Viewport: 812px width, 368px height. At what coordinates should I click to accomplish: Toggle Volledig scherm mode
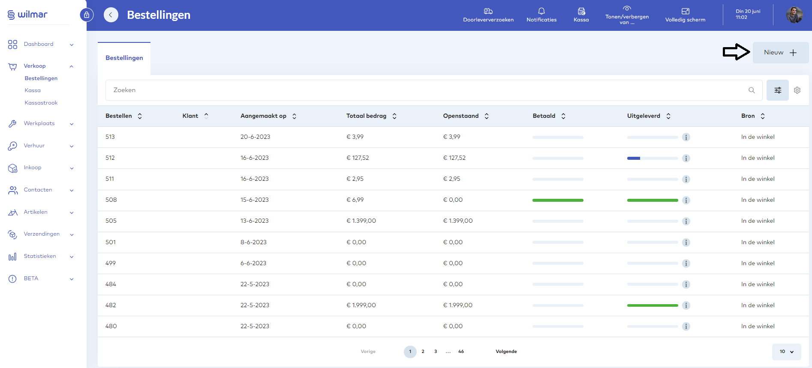point(685,15)
